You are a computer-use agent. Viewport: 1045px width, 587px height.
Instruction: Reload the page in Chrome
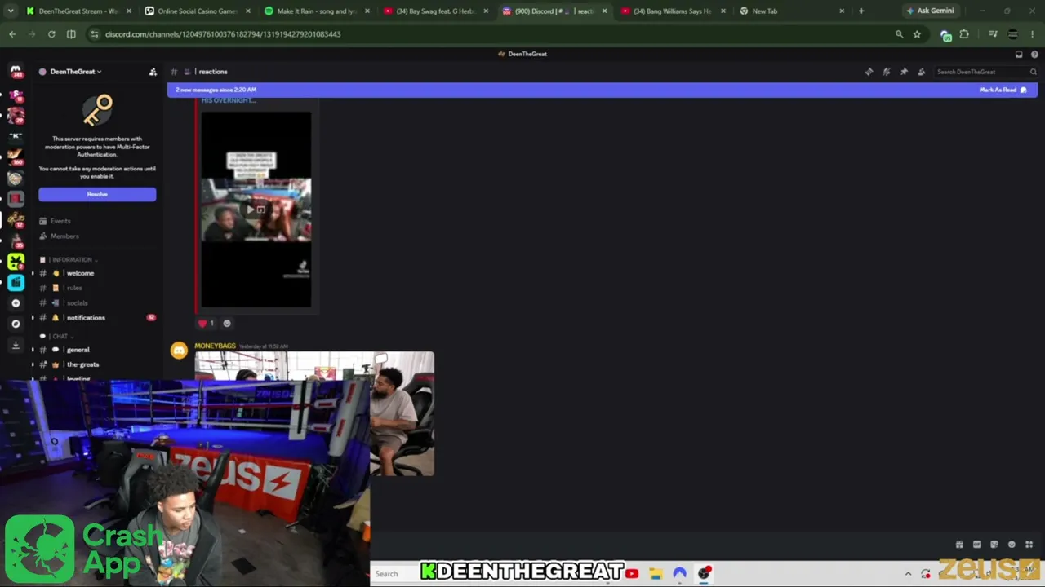(51, 34)
